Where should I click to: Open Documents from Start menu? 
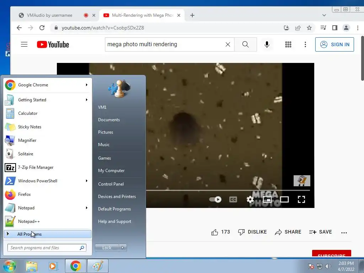point(109,120)
